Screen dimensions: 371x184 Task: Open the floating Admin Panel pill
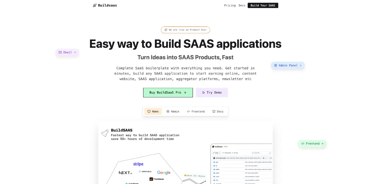coord(288,65)
